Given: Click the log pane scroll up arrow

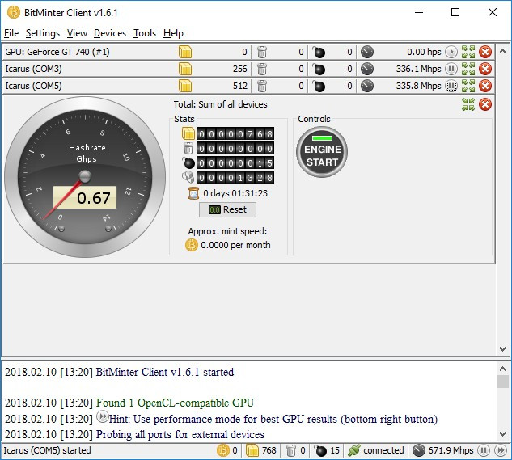Looking at the screenshot, I should coord(503,369).
